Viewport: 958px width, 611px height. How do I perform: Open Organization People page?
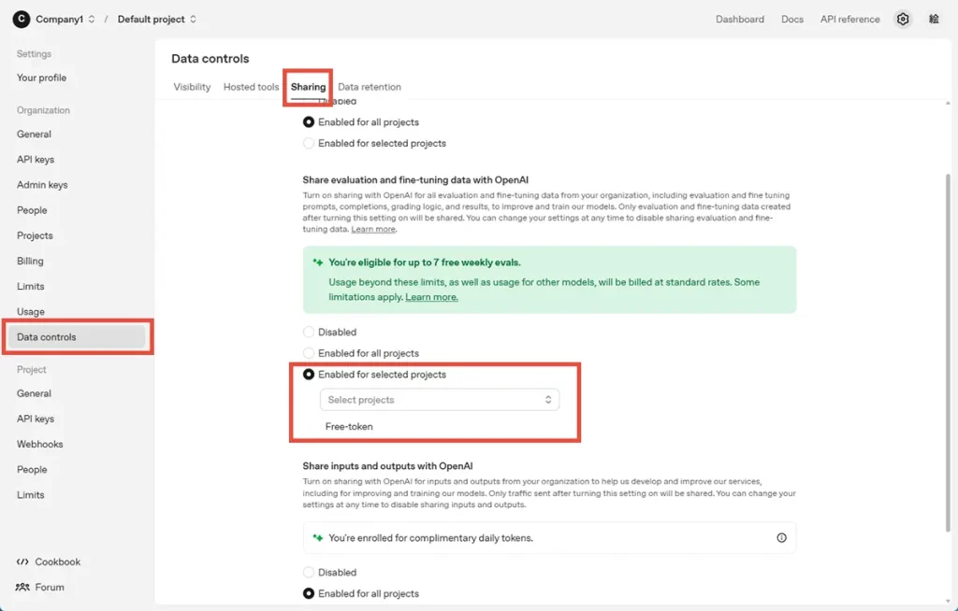click(32, 210)
